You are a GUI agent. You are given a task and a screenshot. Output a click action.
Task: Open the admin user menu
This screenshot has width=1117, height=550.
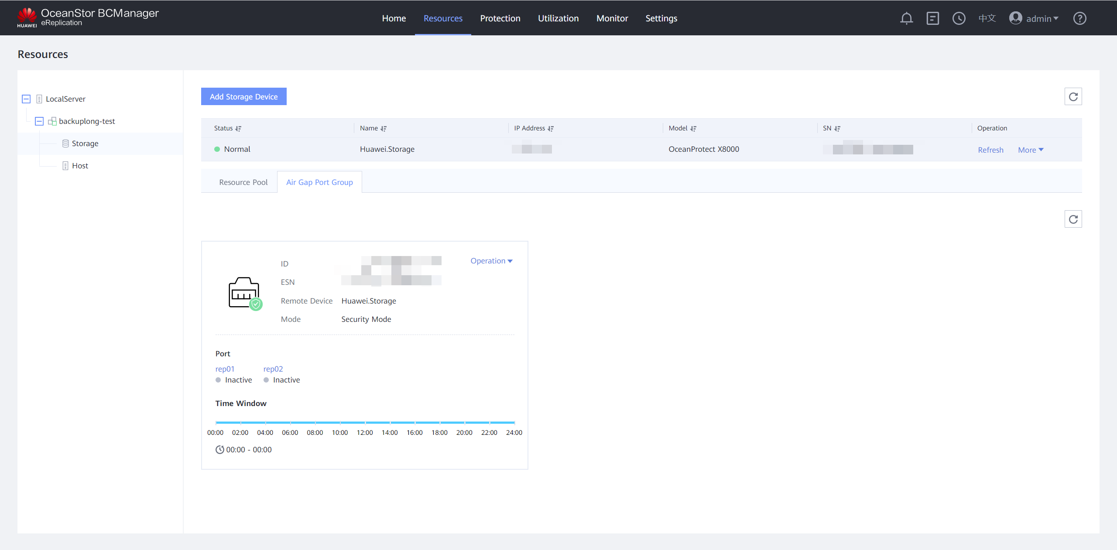[1034, 18]
